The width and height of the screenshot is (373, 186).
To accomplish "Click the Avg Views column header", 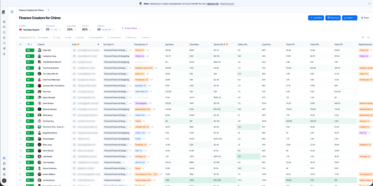I will 170,44.
